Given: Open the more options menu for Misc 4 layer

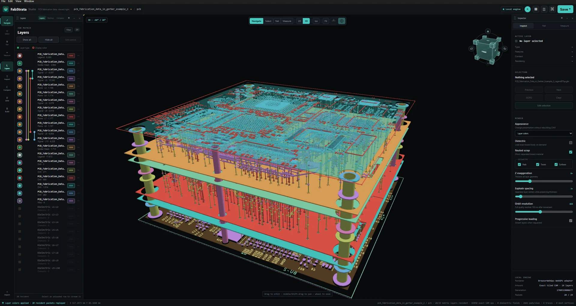Looking at the screenshot, I should 78,201.
